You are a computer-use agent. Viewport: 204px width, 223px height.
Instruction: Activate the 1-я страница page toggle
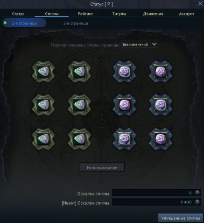[24, 23]
